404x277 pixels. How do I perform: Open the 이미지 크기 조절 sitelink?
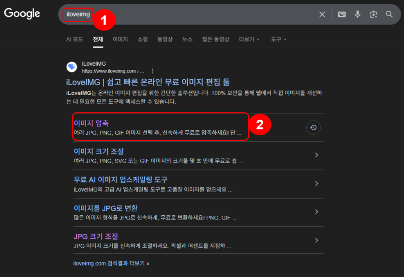click(99, 152)
